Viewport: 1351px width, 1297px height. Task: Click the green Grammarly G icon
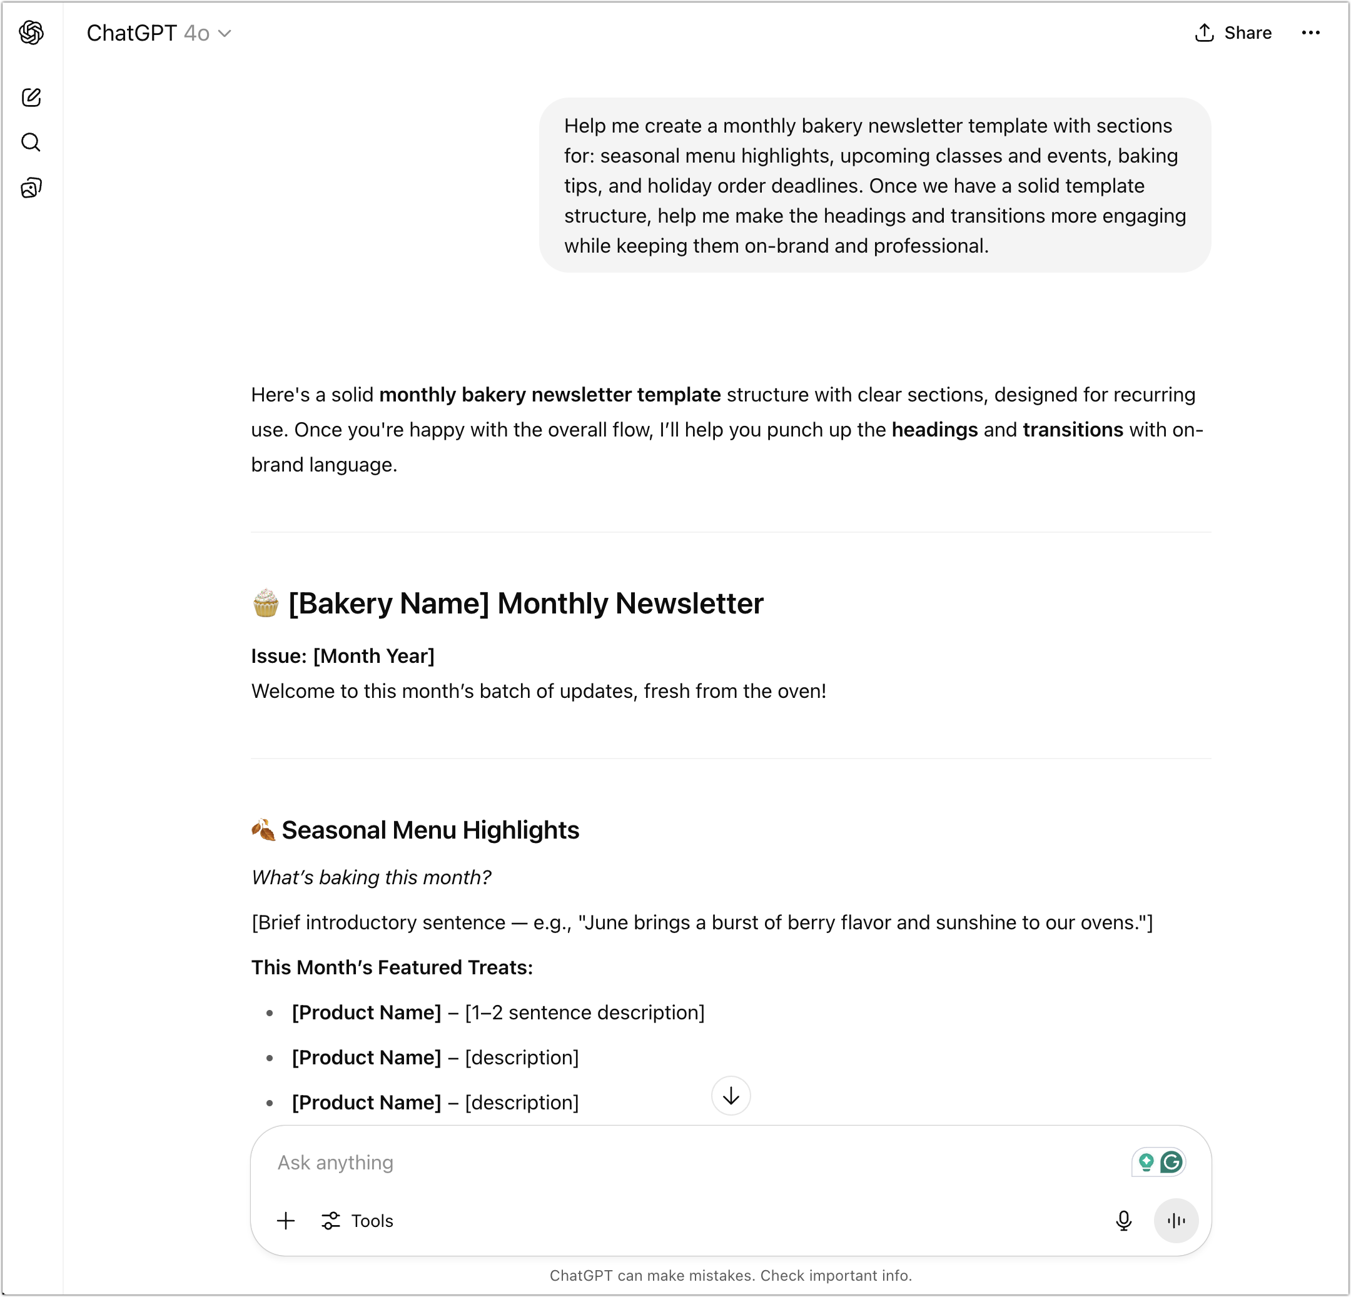pyautogui.click(x=1171, y=1163)
